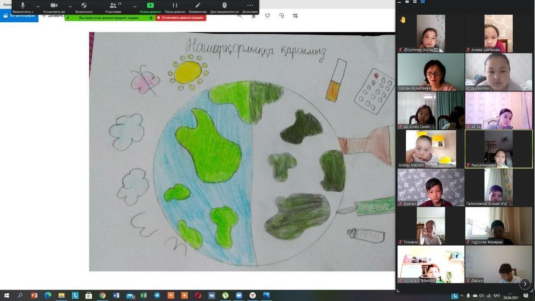
Task: Stop video using the camera icon
Action: pos(54,6)
